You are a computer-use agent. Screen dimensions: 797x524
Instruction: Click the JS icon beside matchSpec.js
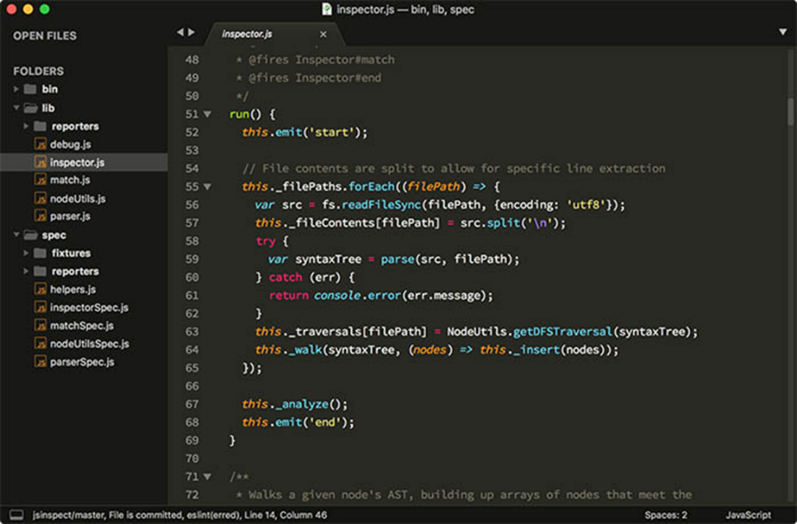coord(40,325)
